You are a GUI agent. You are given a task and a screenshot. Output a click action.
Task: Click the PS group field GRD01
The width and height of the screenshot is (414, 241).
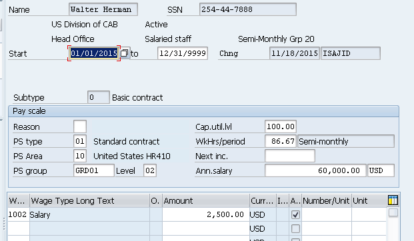tap(94, 170)
